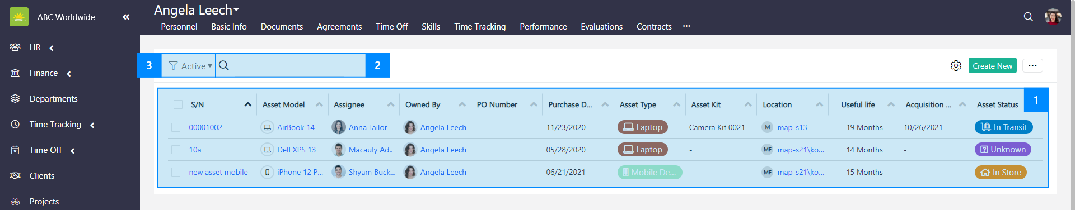Click the In Store status badge

click(x=1001, y=172)
